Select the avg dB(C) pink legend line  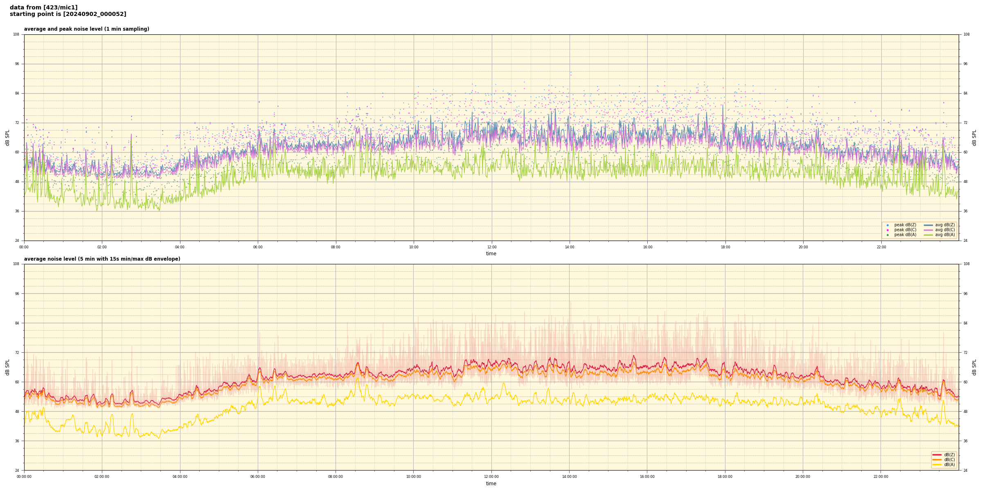pyautogui.click(x=928, y=230)
